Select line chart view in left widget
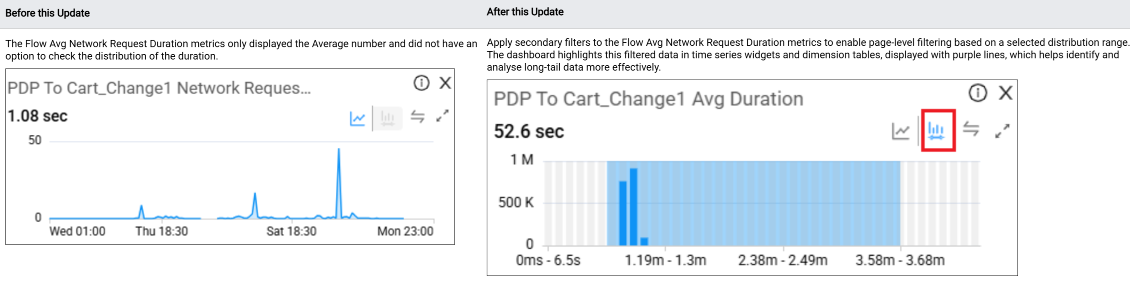1130x286 pixels. tap(357, 118)
